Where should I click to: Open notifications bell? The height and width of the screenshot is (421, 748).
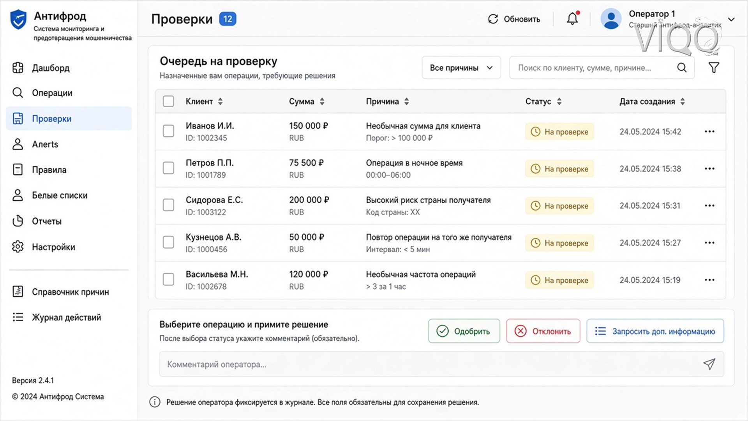(x=572, y=19)
